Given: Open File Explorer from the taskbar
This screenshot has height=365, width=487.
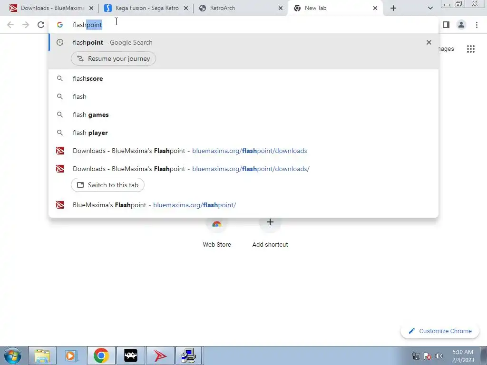Looking at the screenshot, I should [42, 355].
